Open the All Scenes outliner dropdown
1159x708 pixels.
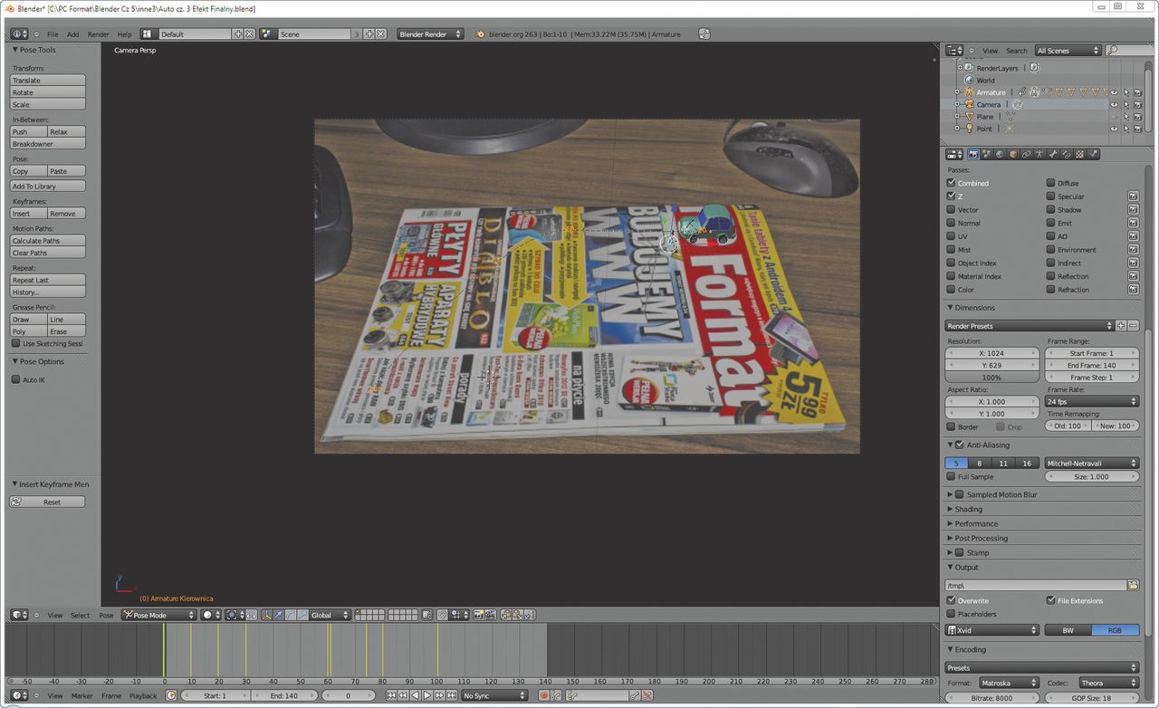point(1068,51)
